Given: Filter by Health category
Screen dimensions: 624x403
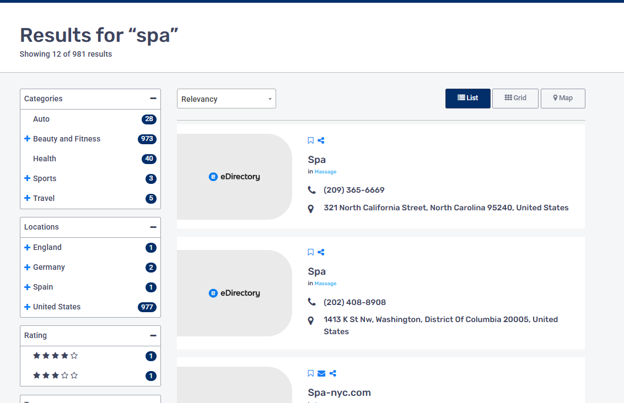Looking at the screenshot, I should click(x=45, y=159).
